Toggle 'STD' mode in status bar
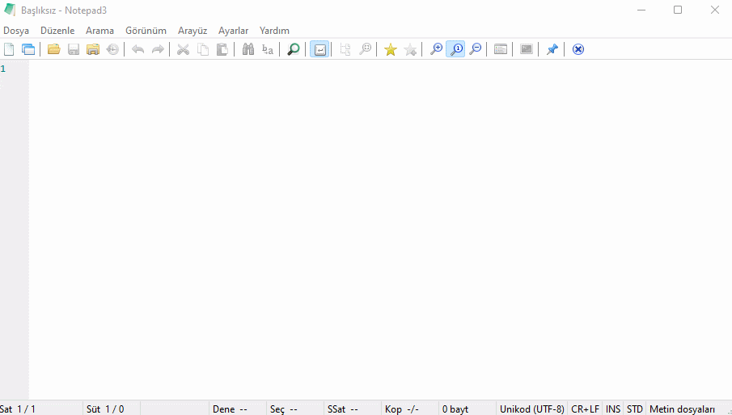 pos(634,409)
